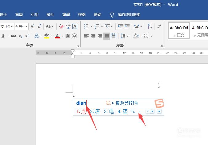Select Justify alignment
The image size is (208, 145).
[107, 36]
